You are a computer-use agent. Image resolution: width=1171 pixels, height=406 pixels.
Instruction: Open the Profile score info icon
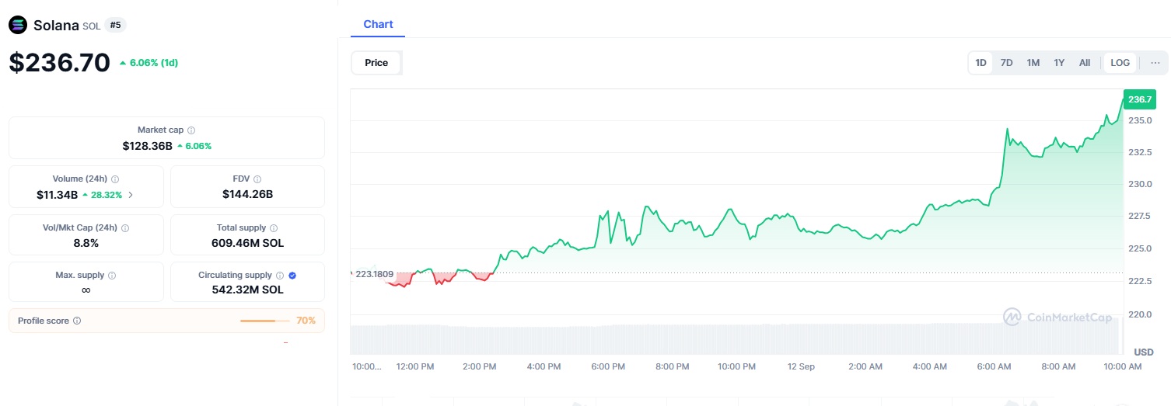pos(77,321)
